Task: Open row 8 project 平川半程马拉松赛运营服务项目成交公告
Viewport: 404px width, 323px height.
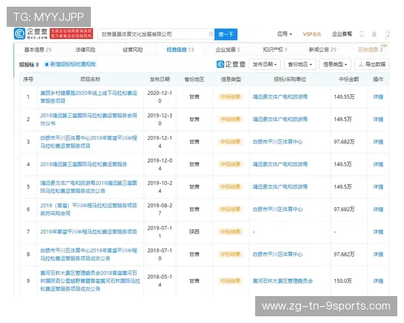Action: point(89,254)
